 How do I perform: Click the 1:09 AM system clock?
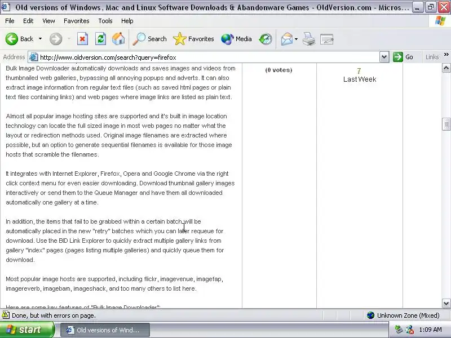coord(430,330)
